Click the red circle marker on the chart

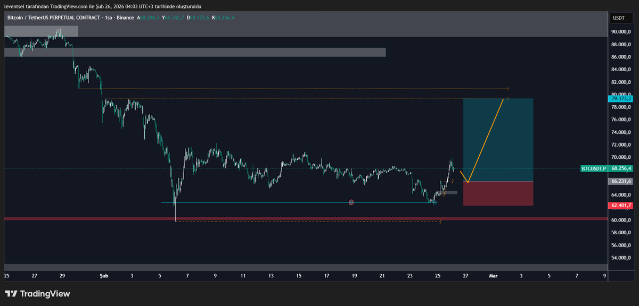coord(351,202)
